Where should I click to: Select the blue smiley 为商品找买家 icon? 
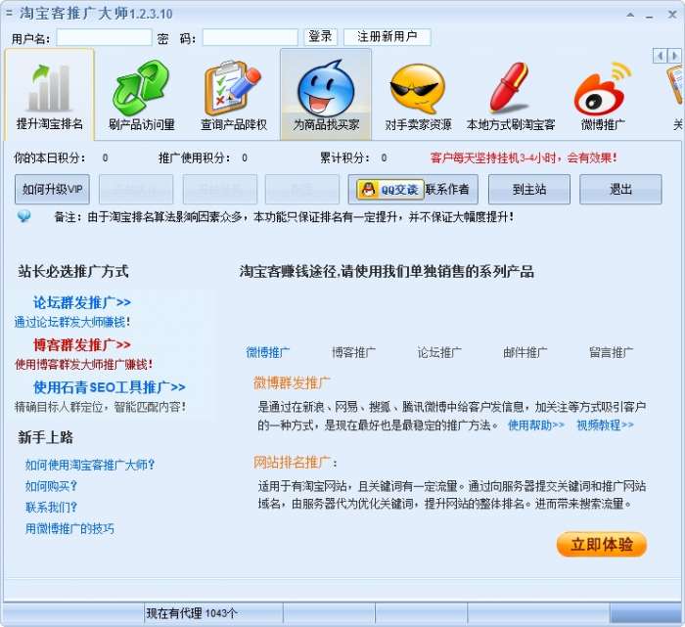[326, 89]
